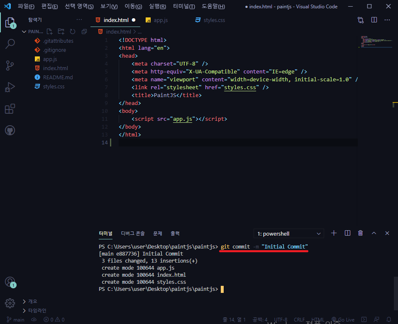Image resolution: width=398 pixels, height=324 pixels.
Task: Open the Extensions view
Action: pyautogui.click(x=10, y=109)
